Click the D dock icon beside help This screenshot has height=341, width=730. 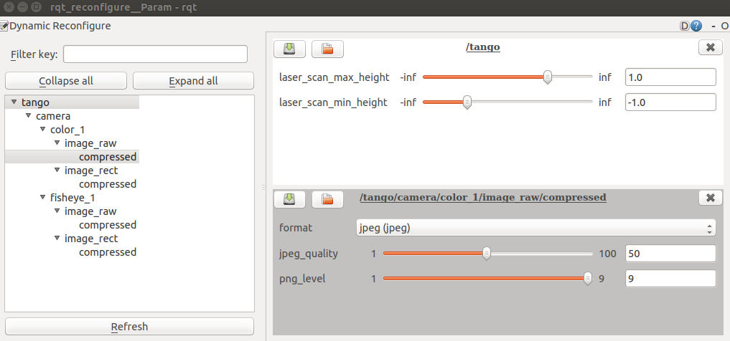point(685,26)
